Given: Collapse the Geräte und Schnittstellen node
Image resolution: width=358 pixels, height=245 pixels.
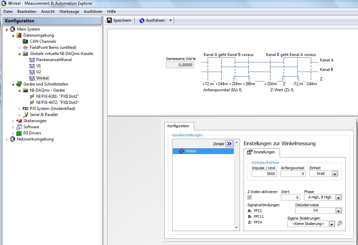Looking at the screenshot, I should (13, 84).
